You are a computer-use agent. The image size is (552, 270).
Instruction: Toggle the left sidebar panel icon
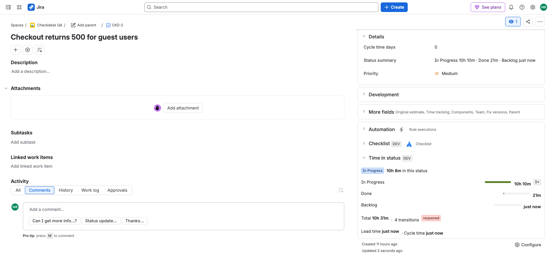pos(8,7)
